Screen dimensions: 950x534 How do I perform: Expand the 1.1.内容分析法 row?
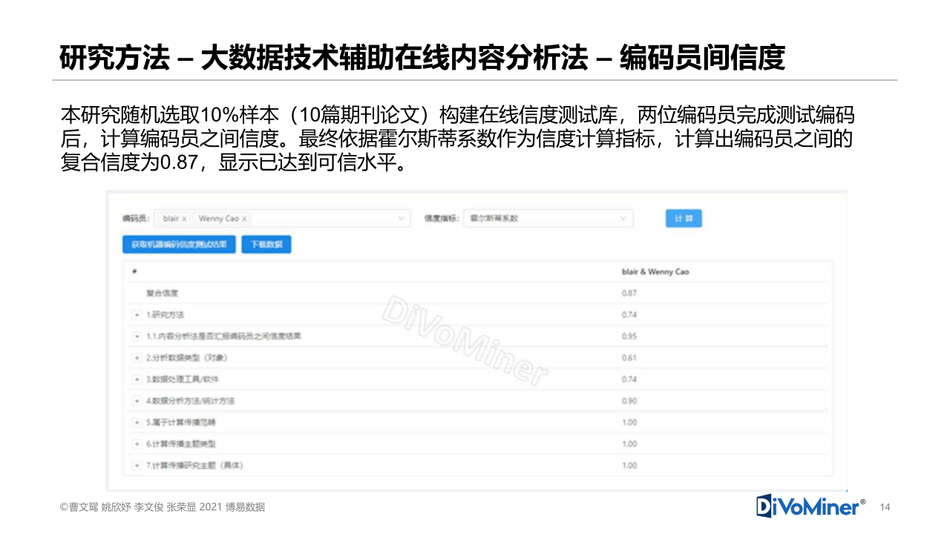pyautogui.click(x=137, y=337)
